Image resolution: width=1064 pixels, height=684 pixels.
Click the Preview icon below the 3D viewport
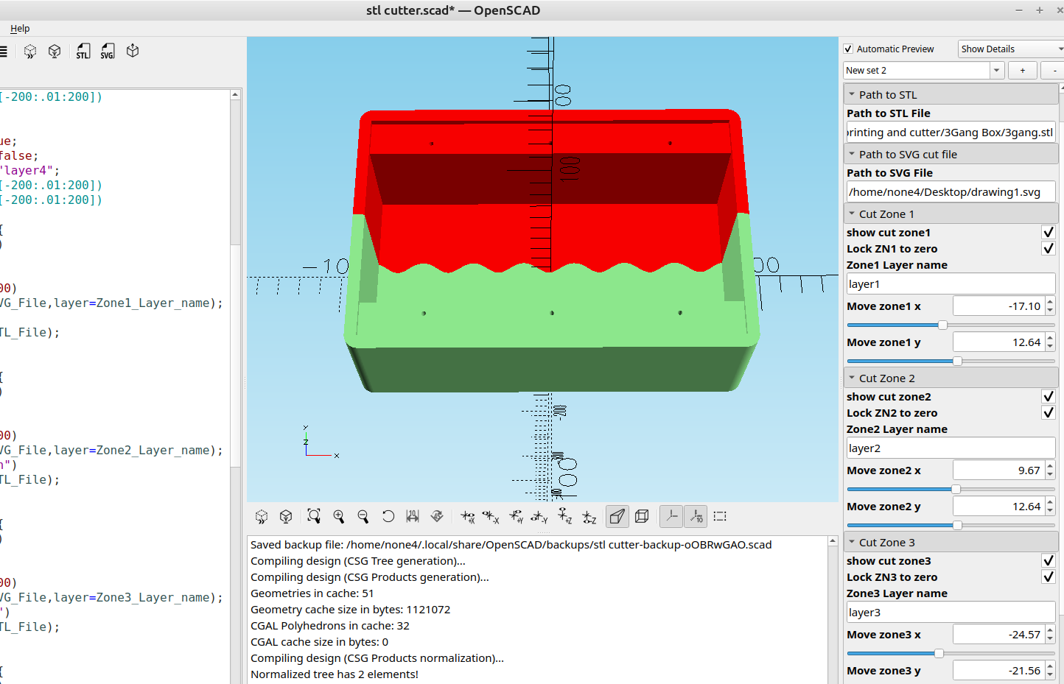(x=262, y=517)
